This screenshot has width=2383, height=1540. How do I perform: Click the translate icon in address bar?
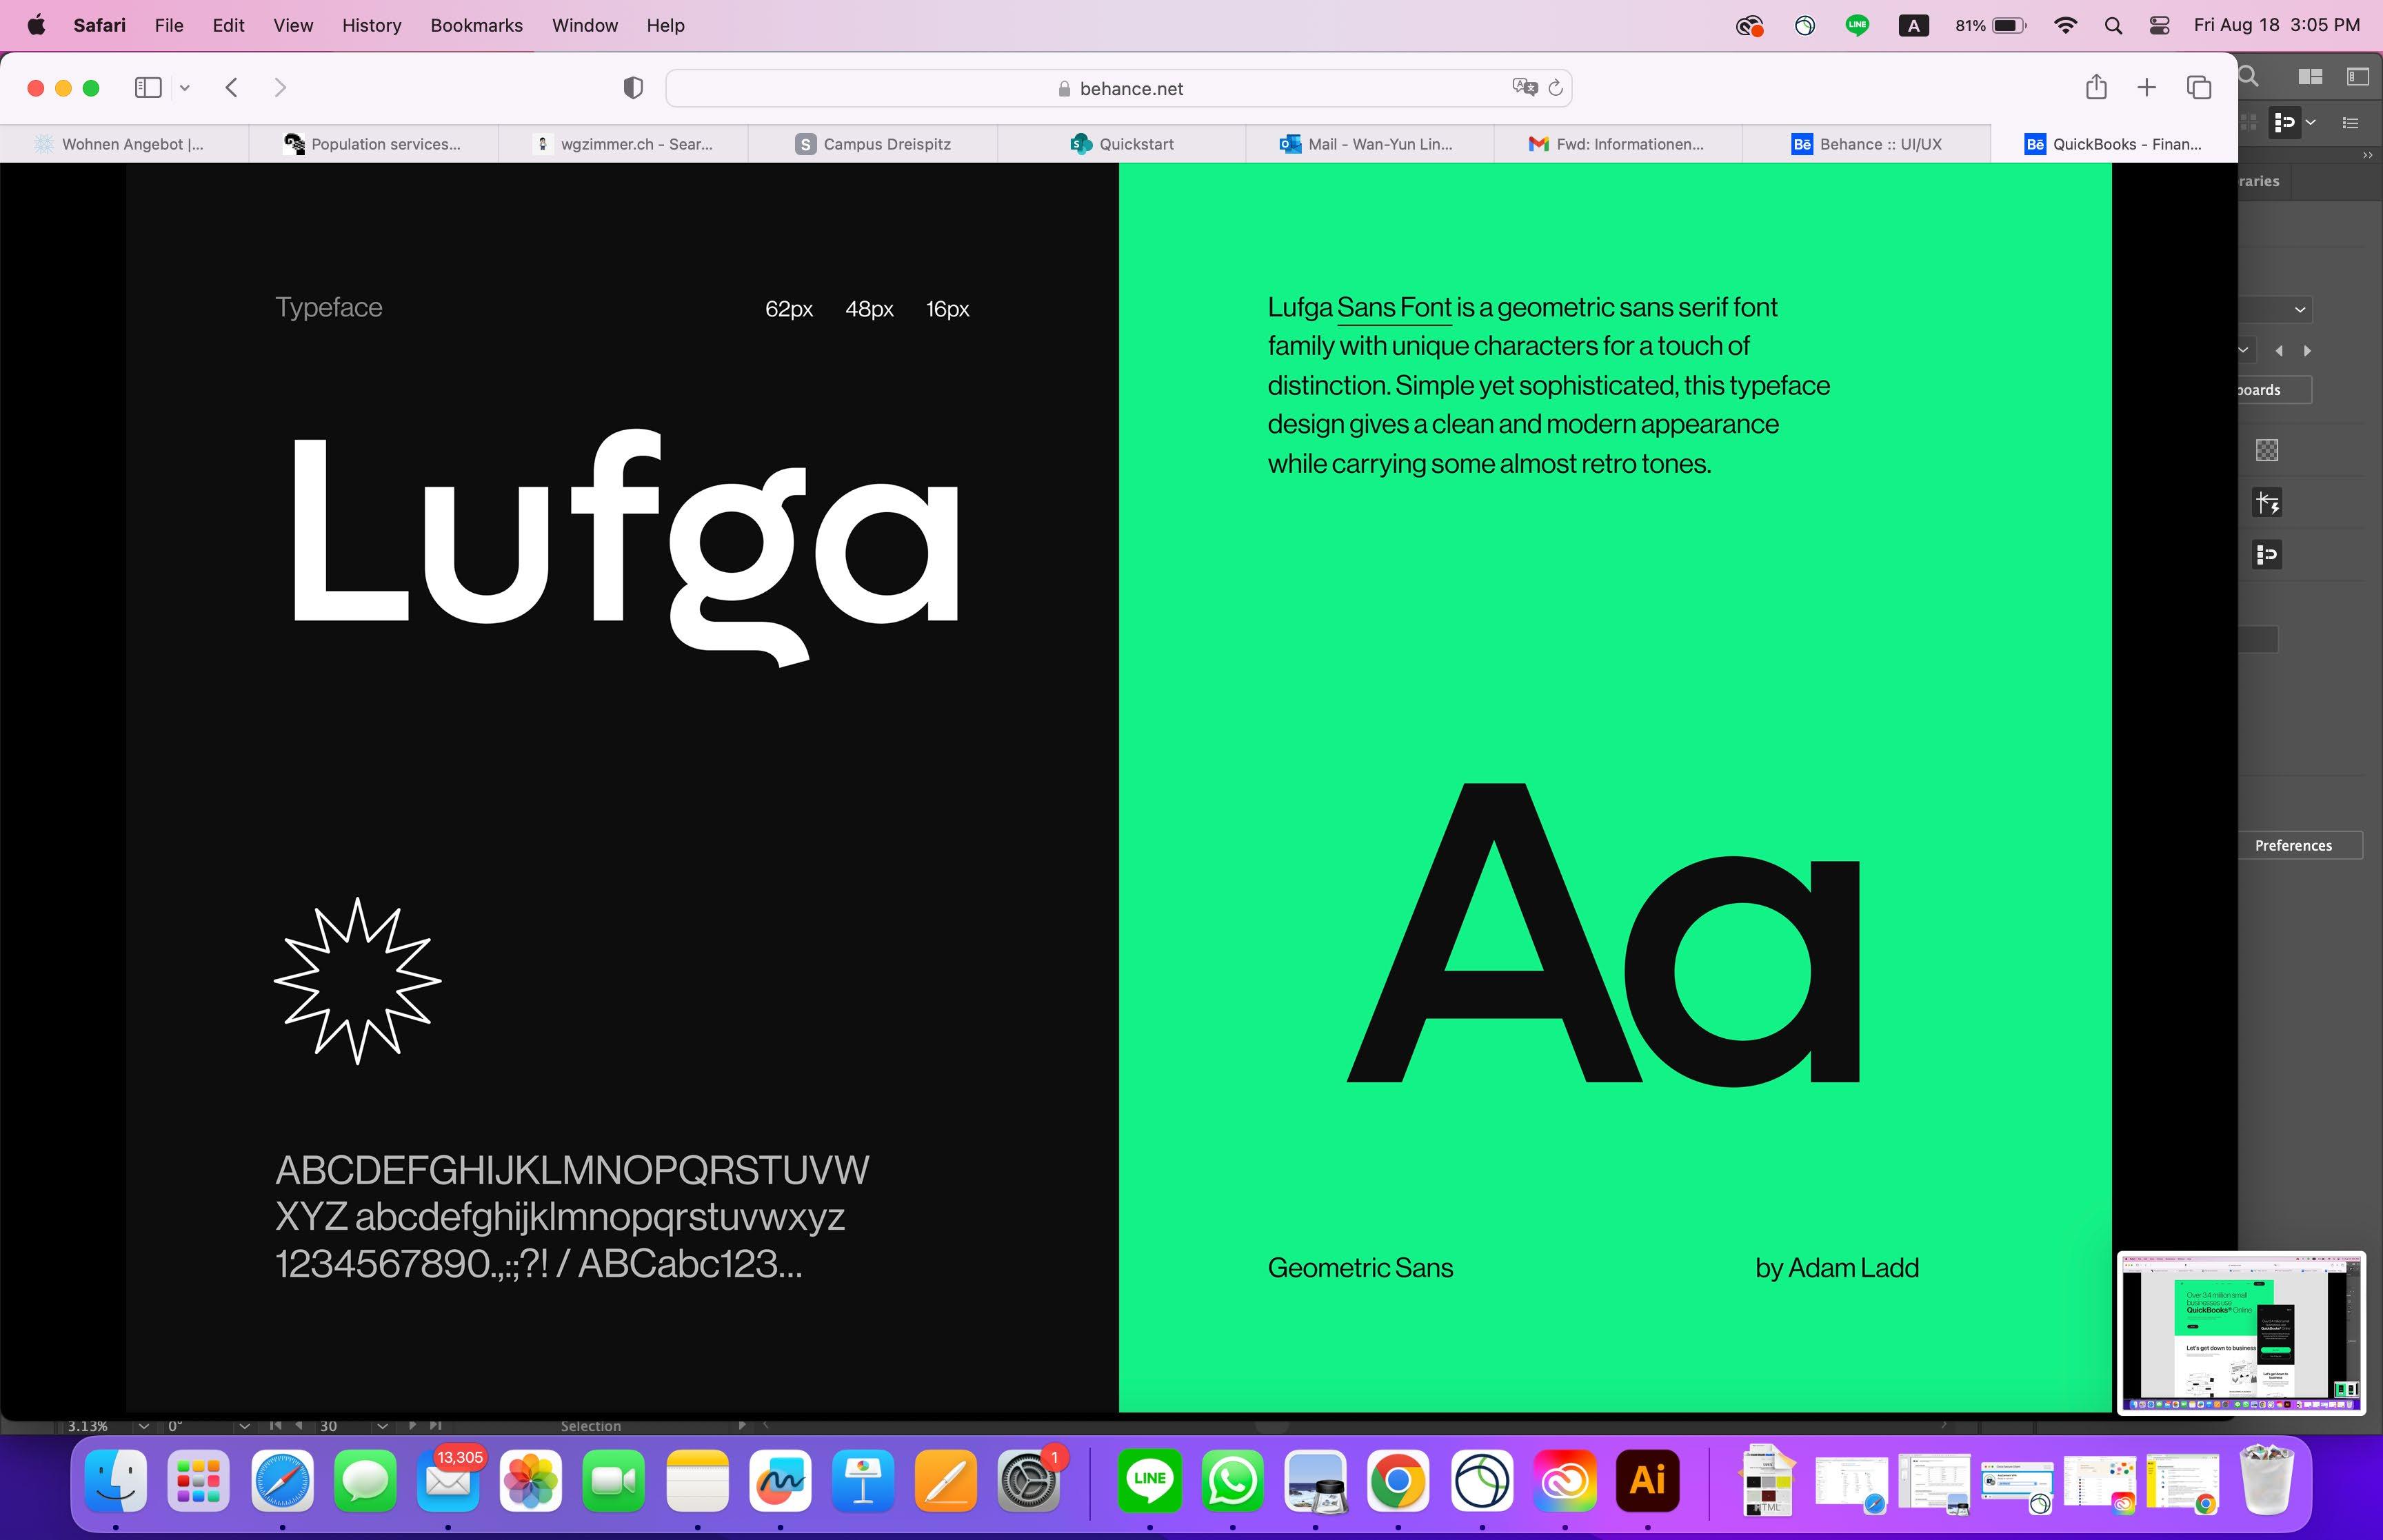1524,88
